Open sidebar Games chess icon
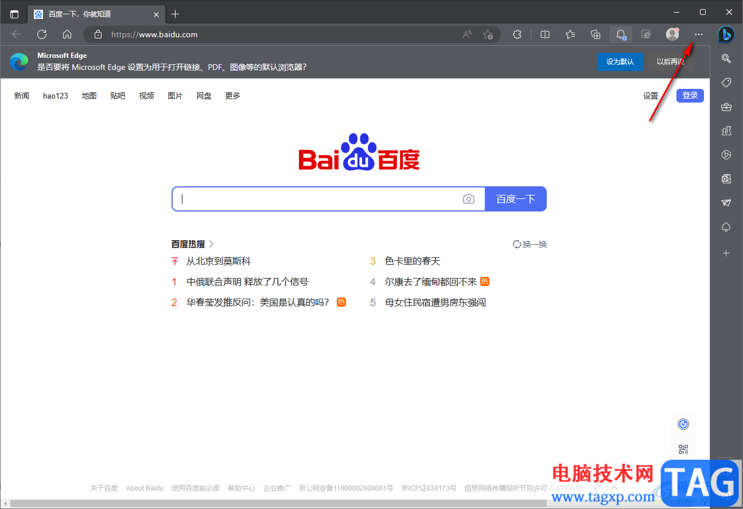Image resolution: width=743 pixels, height=509 pixels. click(x=726, y=131)
